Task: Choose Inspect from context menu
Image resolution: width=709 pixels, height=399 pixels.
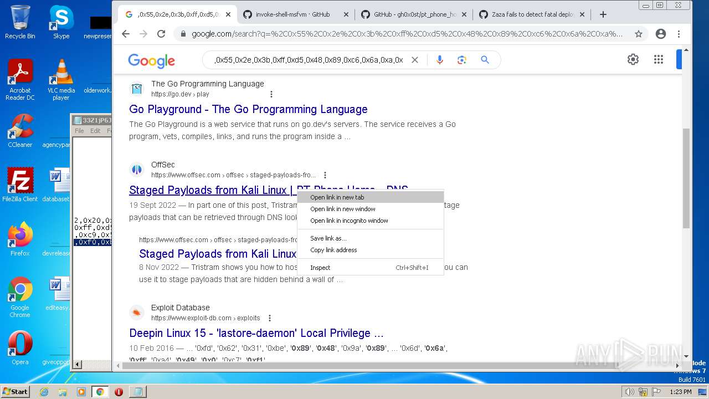Action: pyautogui.click(x=371, y=268)
